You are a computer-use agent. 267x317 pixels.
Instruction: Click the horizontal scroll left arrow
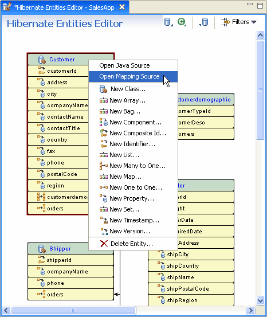[x=6, y=310]
